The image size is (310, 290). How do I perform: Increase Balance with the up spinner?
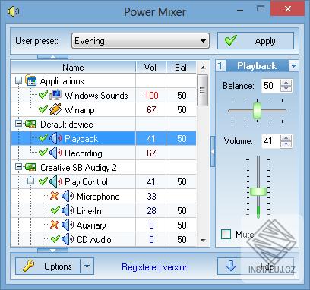click(286, 83)
